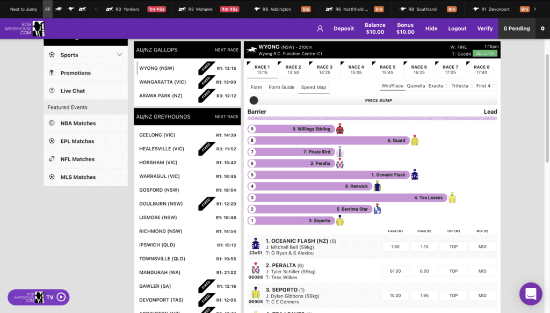The image size is (550, 313).
Task: Select the Win/Place bet type
Action: tap(393, 86)
